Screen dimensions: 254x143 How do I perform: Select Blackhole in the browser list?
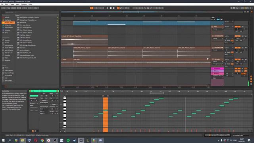pos(23,23)
